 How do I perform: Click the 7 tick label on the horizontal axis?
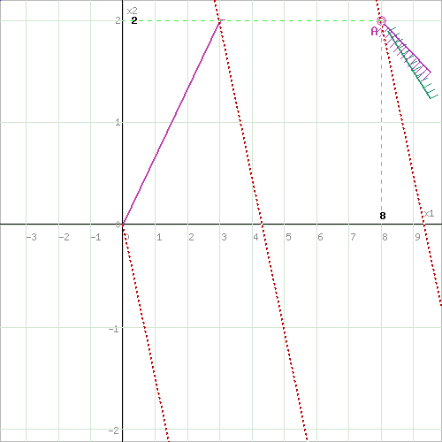[x=353, y=237]
